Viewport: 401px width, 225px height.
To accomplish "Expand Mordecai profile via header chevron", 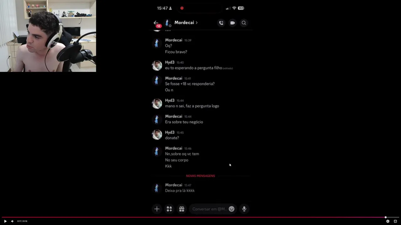I will [x=196, y=22].
